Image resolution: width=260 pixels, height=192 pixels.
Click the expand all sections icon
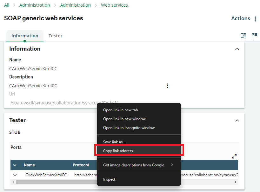point(243,36)
